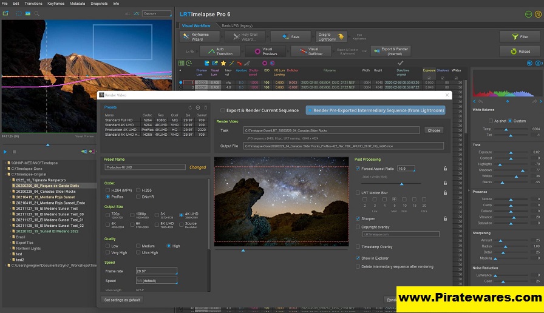Click the Choose button for Task

(x=433, y=130)
